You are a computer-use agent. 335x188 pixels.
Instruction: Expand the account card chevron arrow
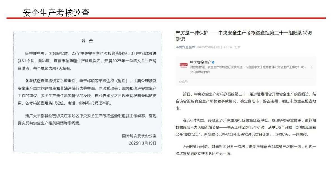(x=312, y=67)
